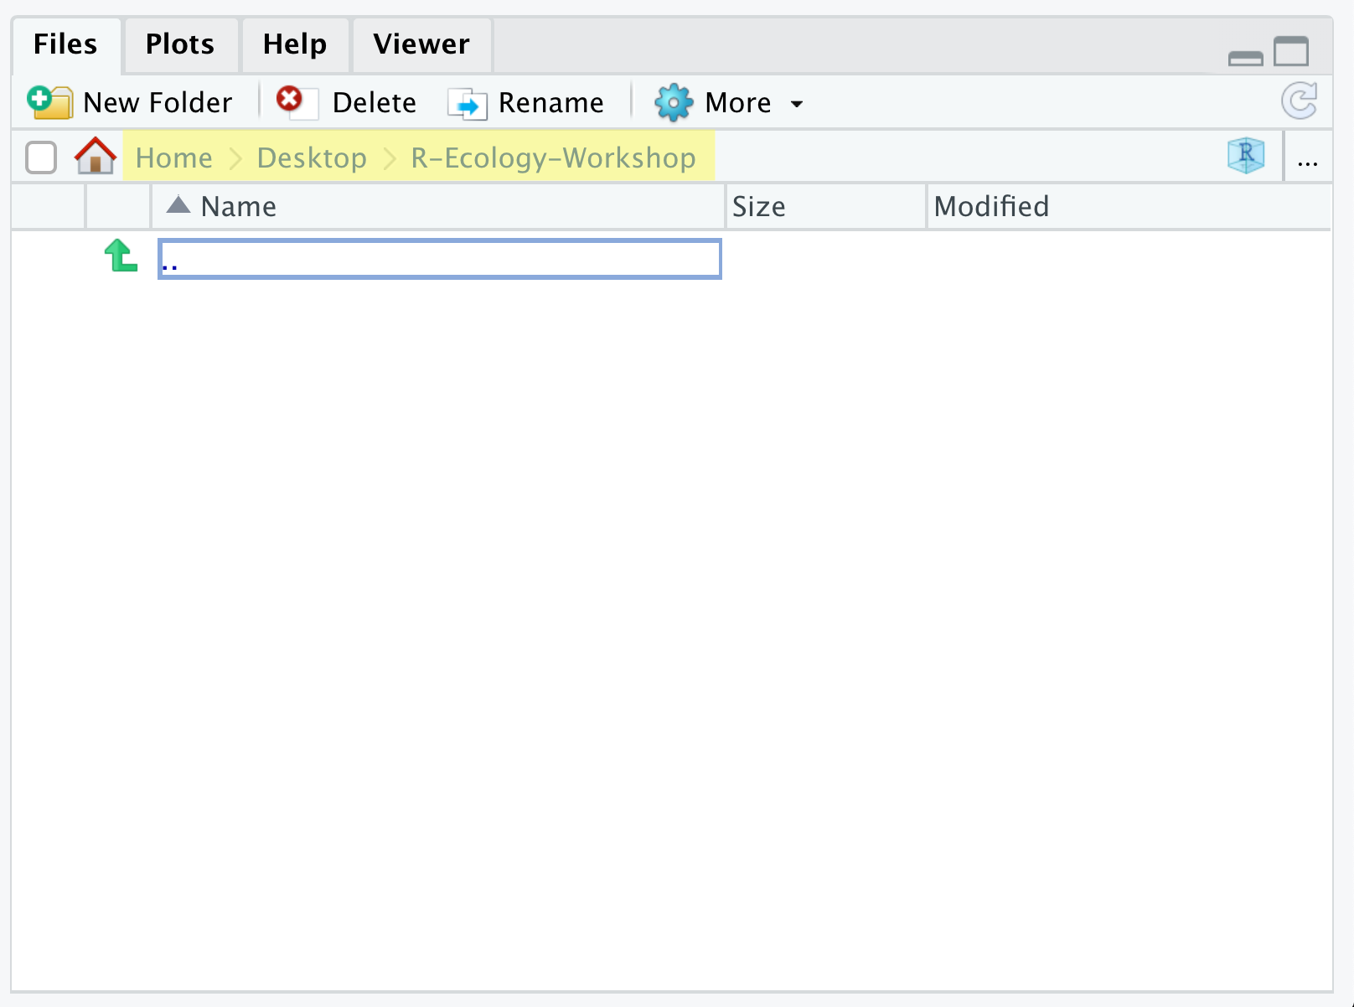Click the R project cube icon

tap(1246, 155)
